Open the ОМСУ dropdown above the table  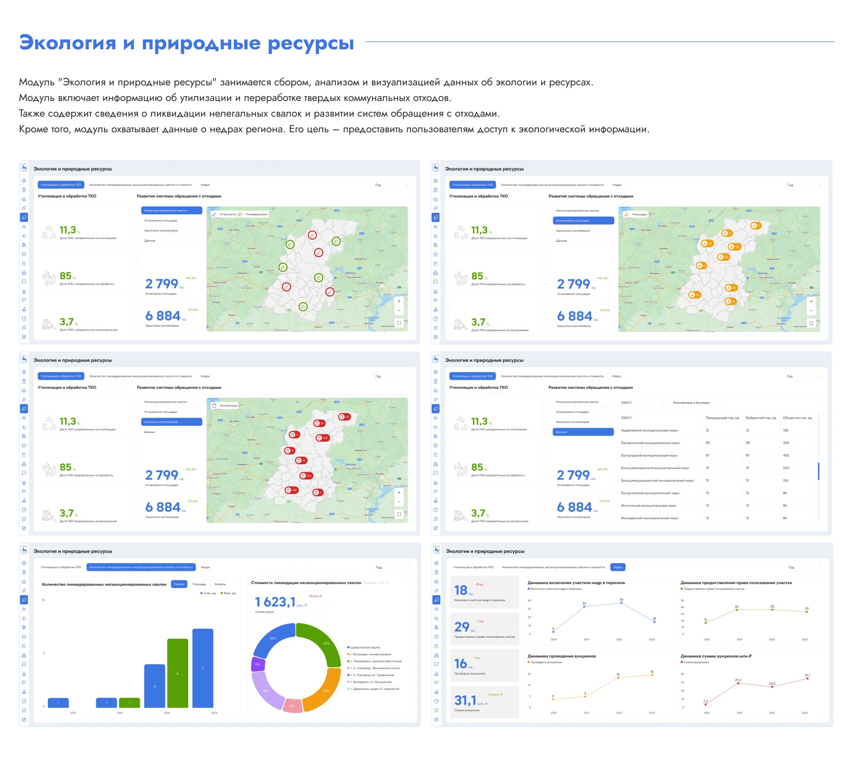pos(642,403)
